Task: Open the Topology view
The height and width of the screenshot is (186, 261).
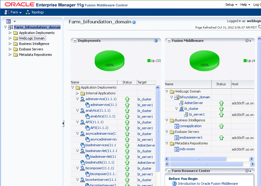Action: tap(35, 12)
